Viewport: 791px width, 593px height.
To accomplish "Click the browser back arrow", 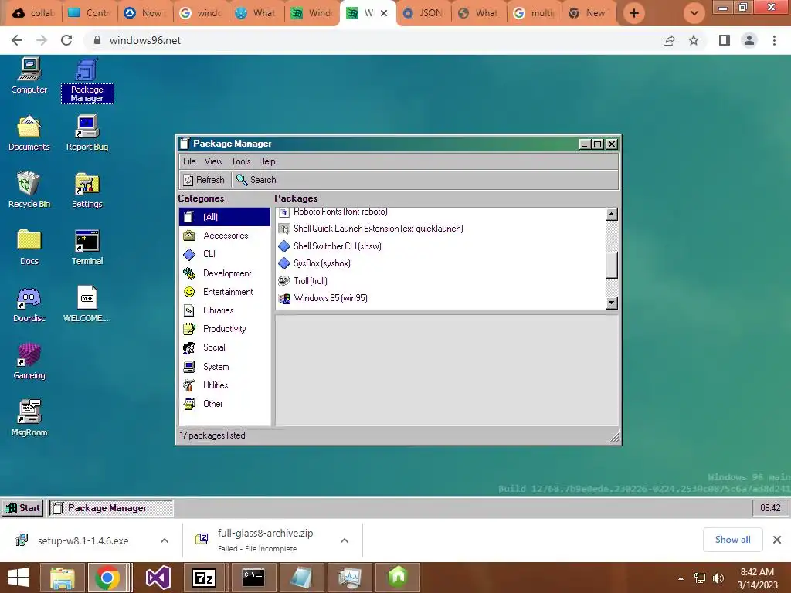I will pos(17,40).
